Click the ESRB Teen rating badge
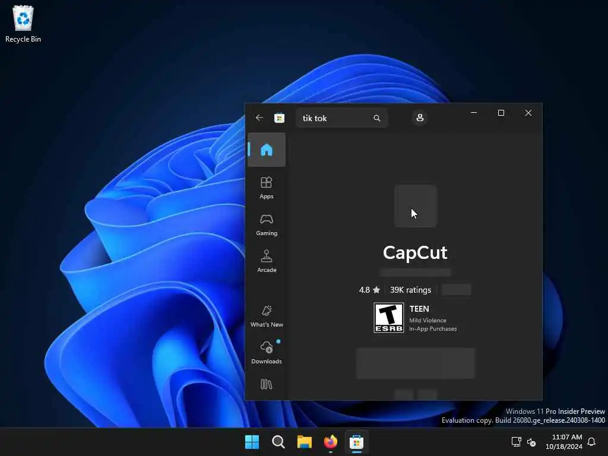This screenshot has width=608, height=456. coord(389,318)
